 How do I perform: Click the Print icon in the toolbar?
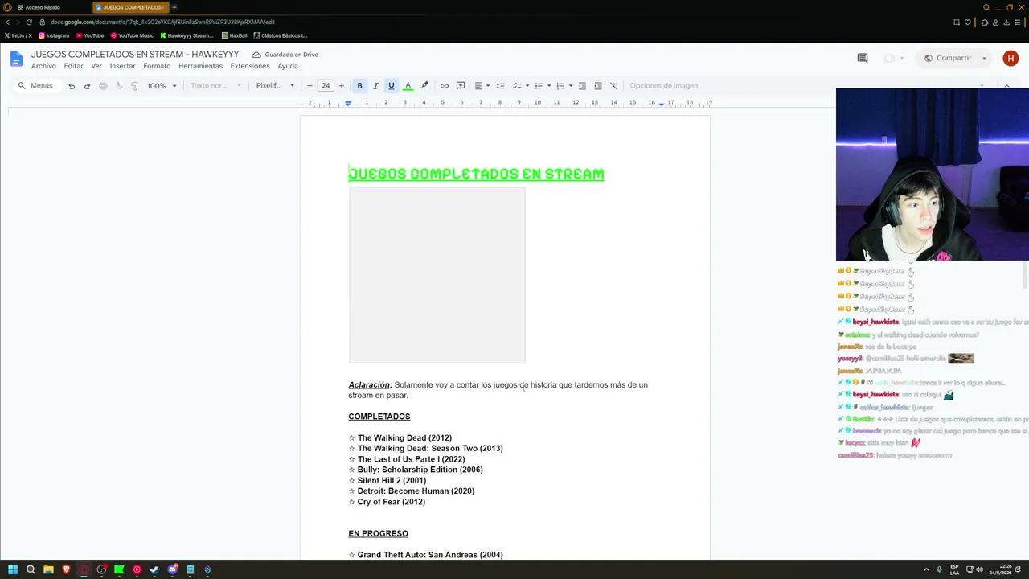103,86
